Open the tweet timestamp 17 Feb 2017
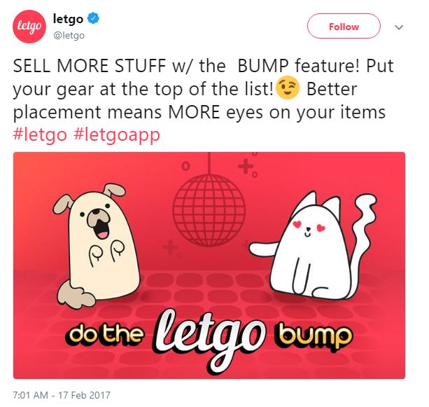Viewport: 429px width, 407px height. pos(62,395)
